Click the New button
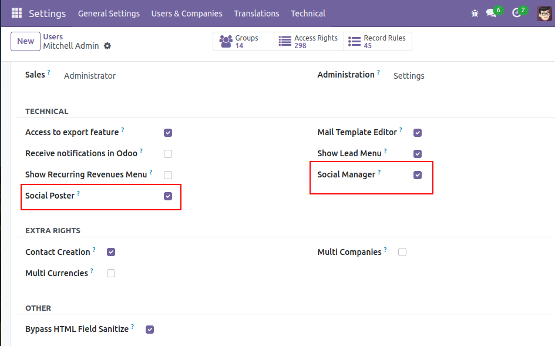The image size is (555, 346). click(x=25, y=41)
